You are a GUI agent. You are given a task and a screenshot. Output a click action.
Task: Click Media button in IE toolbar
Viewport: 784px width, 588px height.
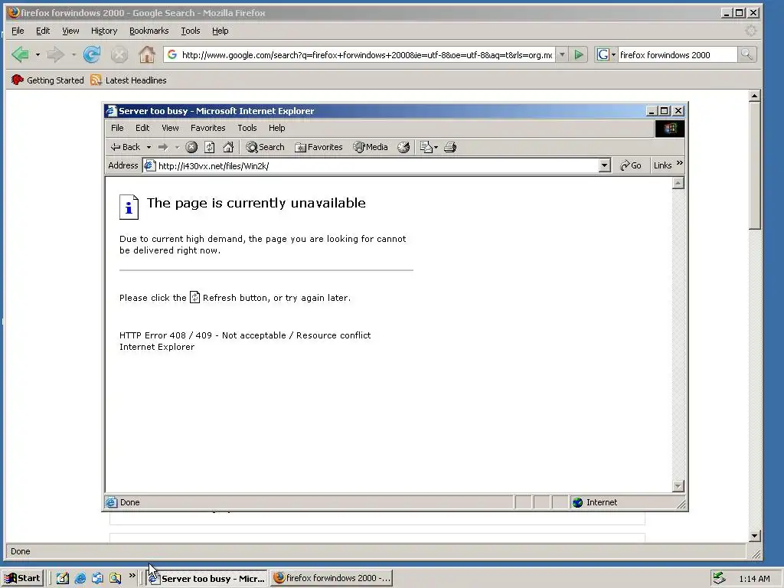click(x=371, y=147)
